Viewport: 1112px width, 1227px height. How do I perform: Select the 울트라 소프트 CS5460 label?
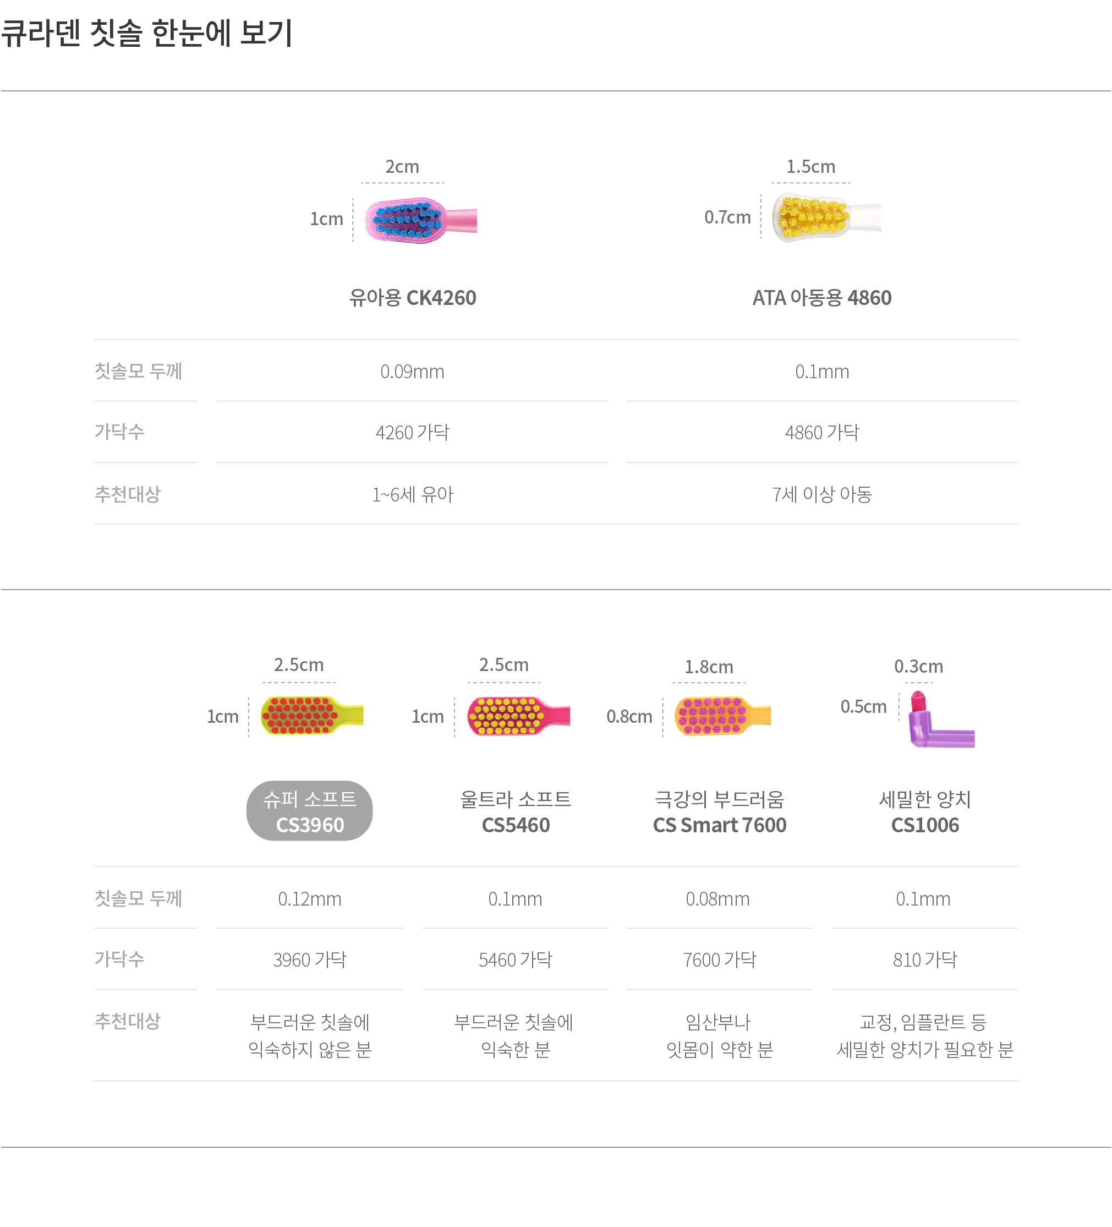[x=515, y=811]
